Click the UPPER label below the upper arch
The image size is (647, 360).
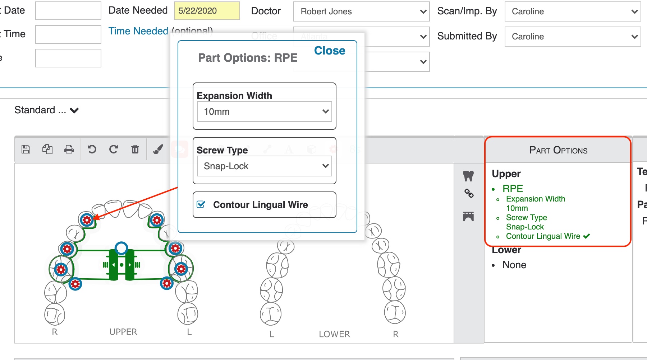click(x=123, y=332)
